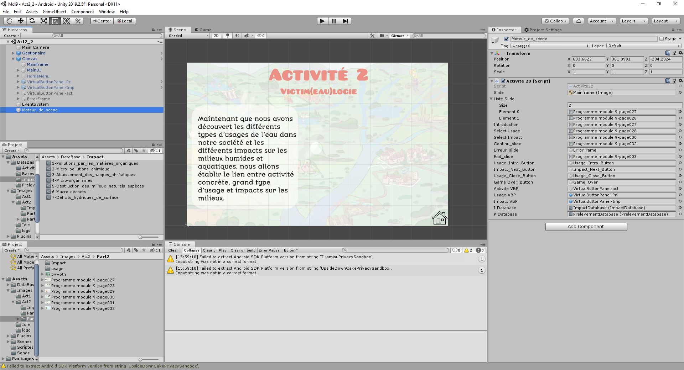Image resolution: width=684 pixels, height=370 pixels.
Task: Step one frame forward
Action: pyautogui.click(x=345, y=21)
